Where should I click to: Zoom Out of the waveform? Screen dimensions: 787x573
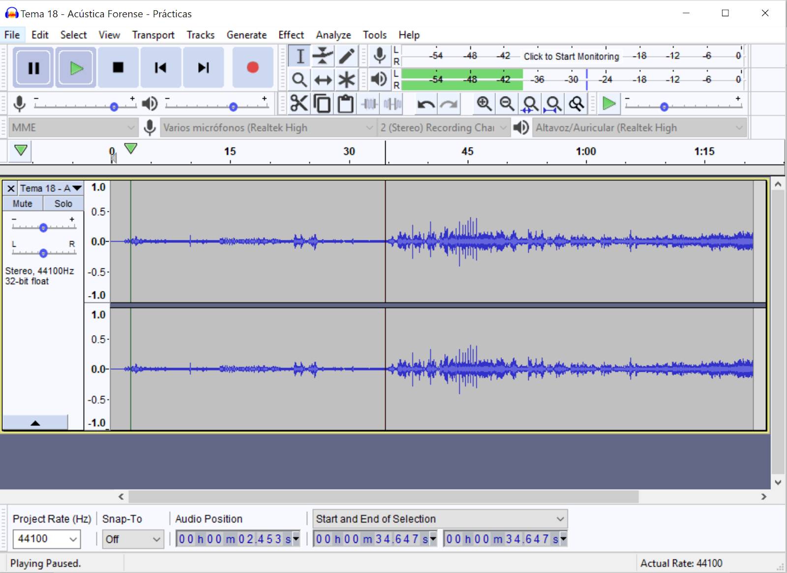point(507,104)
